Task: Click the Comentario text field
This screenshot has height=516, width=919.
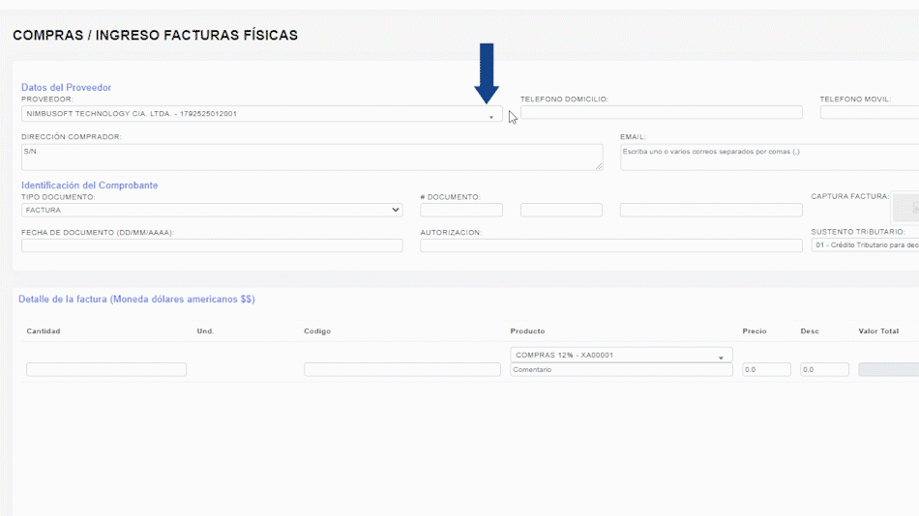Action: click(x=621, y=370)
